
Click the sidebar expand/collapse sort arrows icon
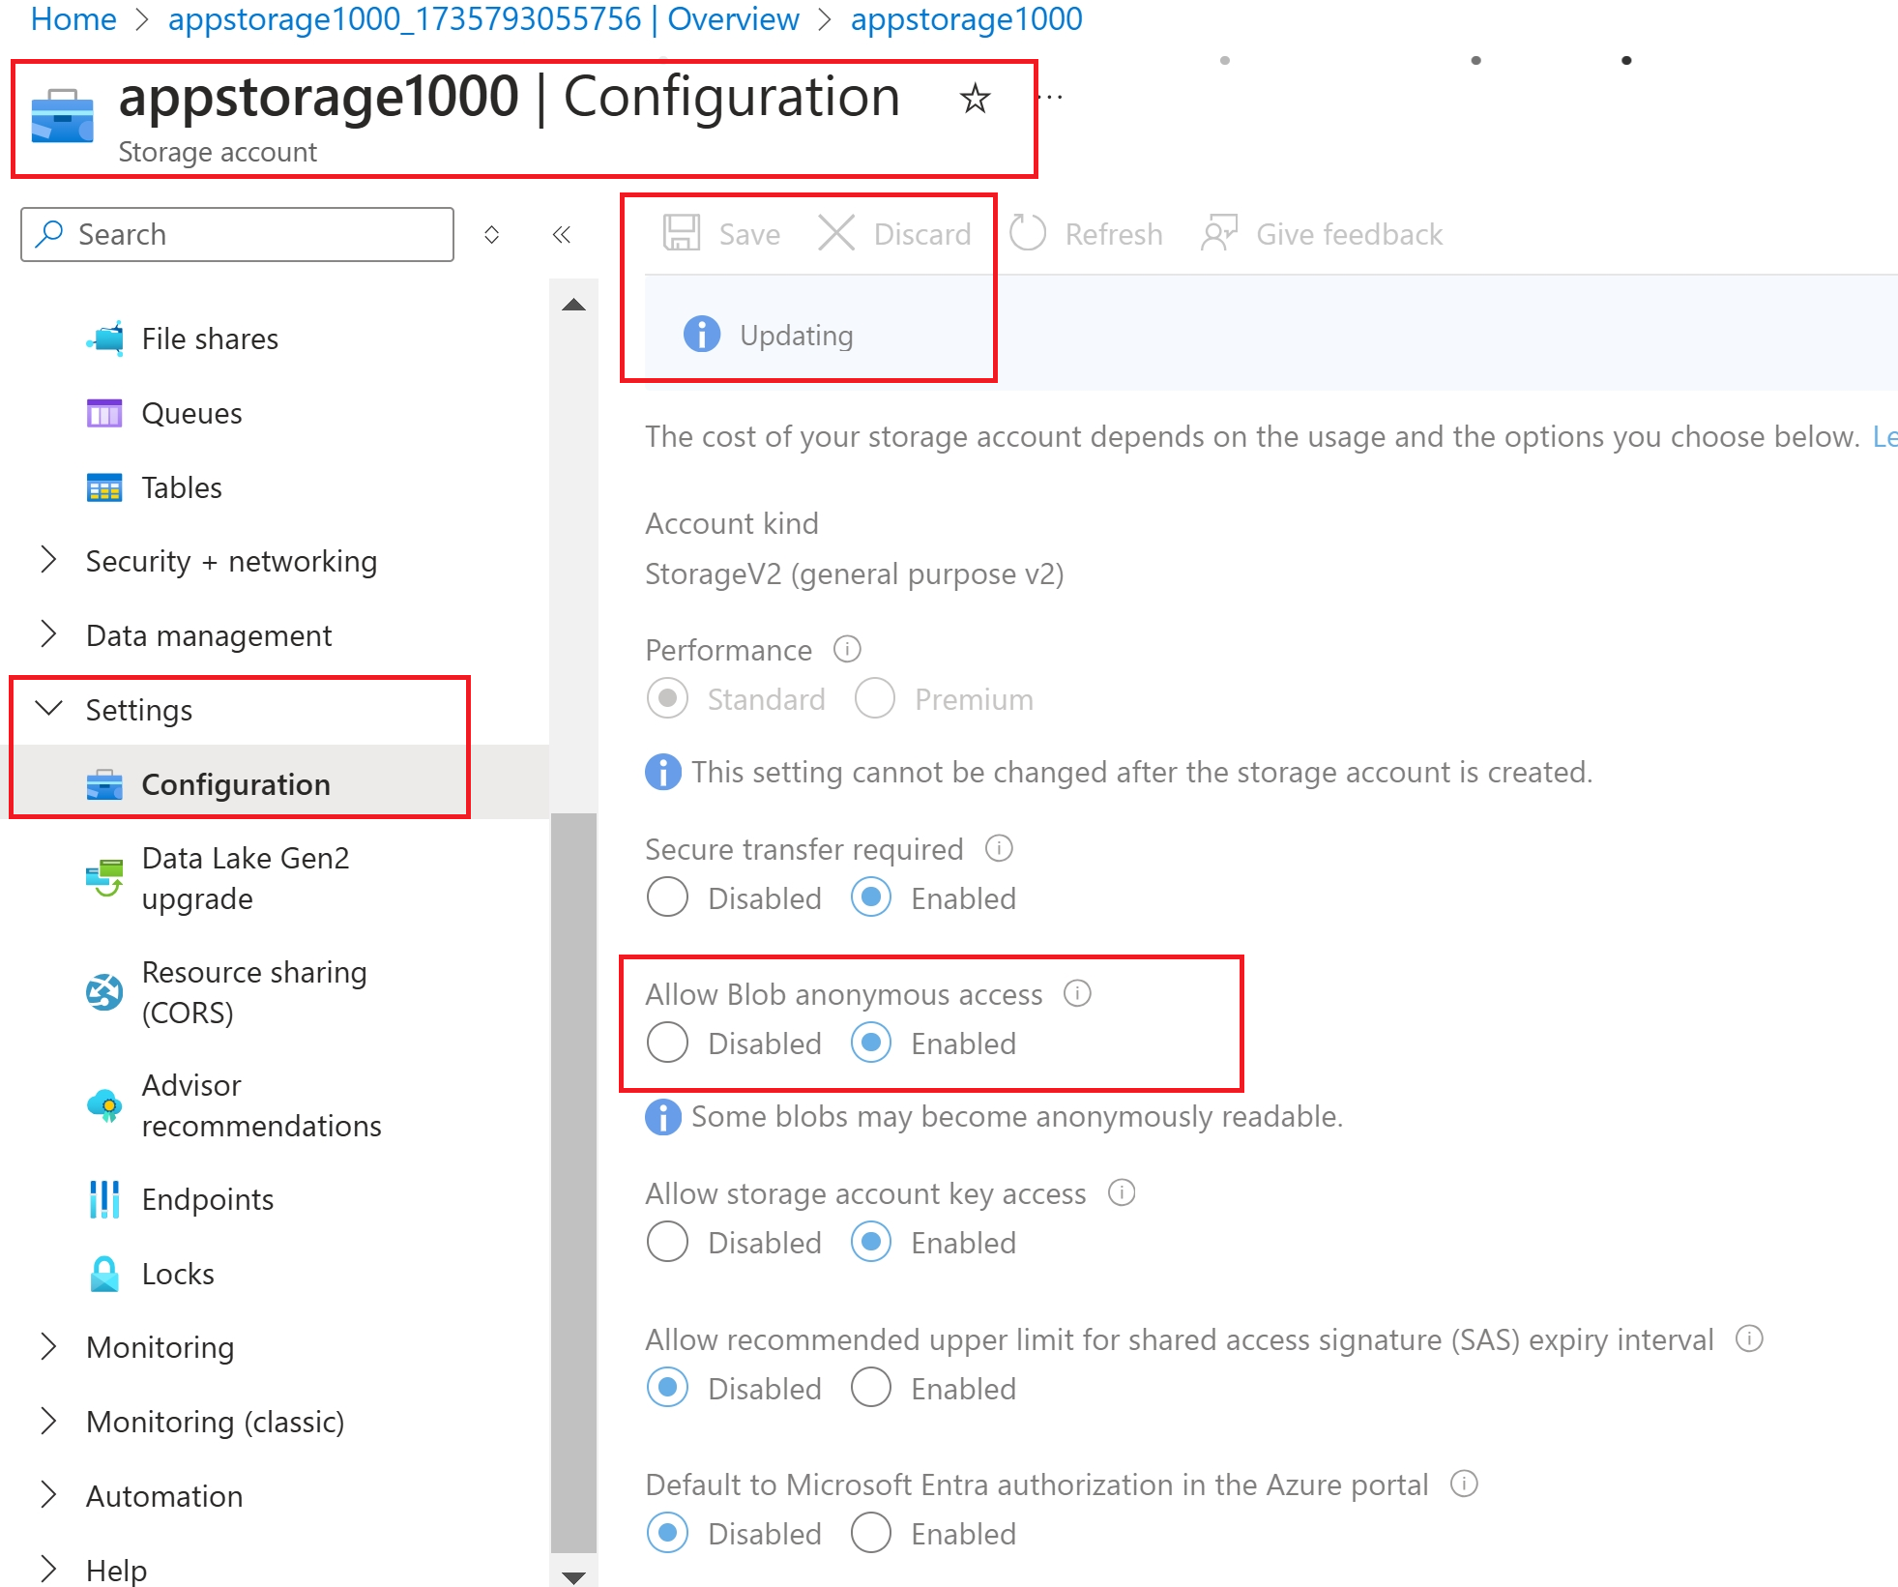(491, 234)
